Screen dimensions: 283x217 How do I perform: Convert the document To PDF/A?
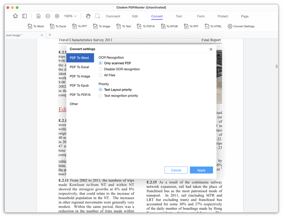146,26
